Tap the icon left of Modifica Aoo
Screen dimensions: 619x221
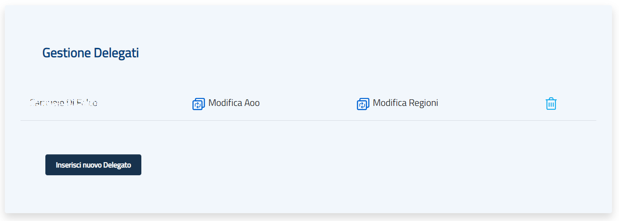[198, 104]
